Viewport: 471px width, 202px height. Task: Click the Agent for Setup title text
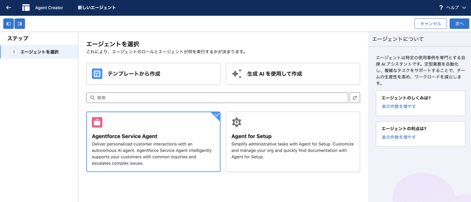point(252,136)
